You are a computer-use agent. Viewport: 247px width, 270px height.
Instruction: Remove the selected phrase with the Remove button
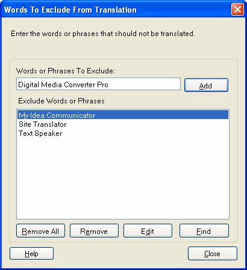(94, 231)
